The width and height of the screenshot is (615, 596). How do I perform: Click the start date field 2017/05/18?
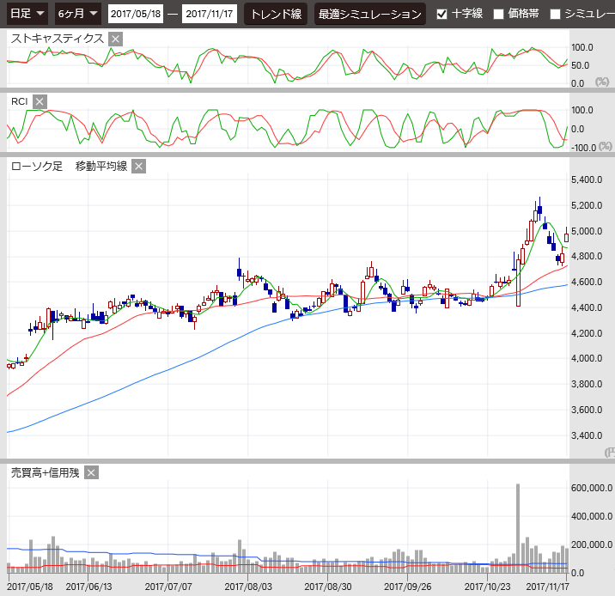(x=136, y=14)
